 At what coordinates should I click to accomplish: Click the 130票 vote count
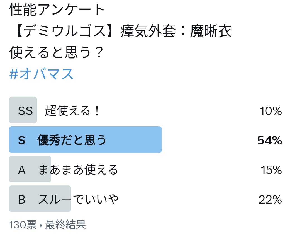[x=23, y=225]
